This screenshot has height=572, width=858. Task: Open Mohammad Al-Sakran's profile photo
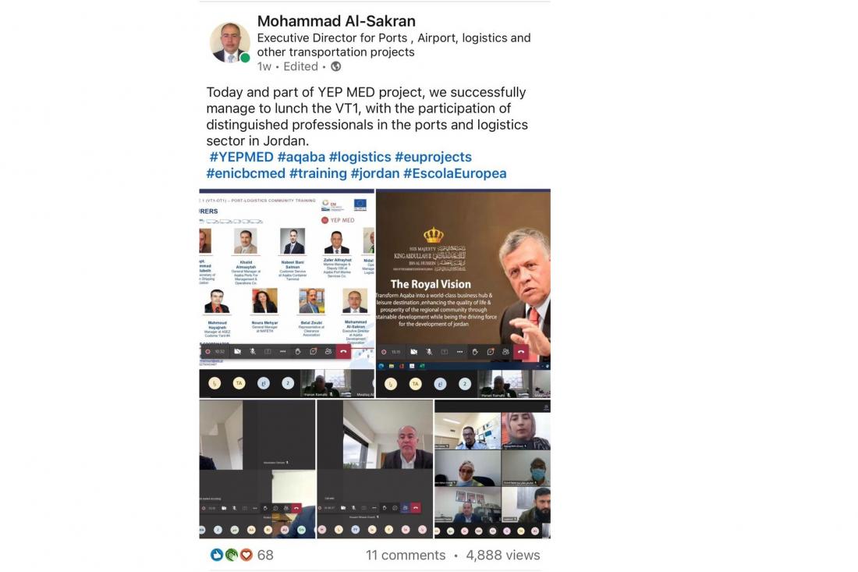coord(230,43)
